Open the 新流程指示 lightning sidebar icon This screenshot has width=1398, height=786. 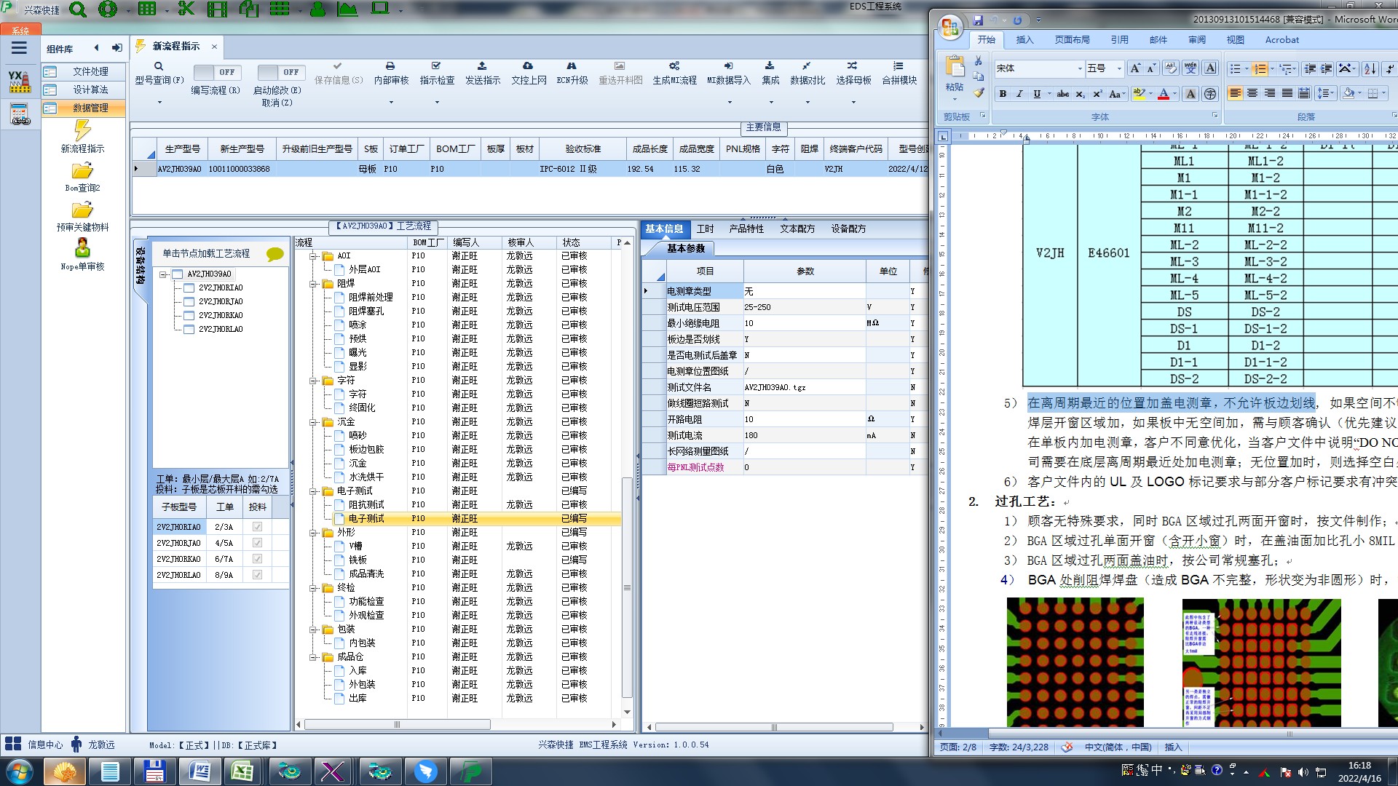[82, 131]
